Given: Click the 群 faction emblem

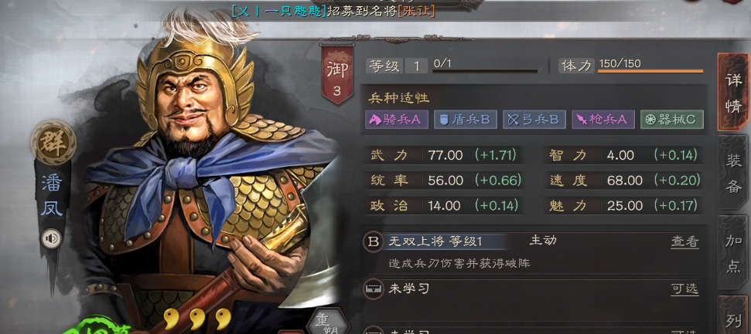Looking at the screenshot, I should click(x=53, y=143).
